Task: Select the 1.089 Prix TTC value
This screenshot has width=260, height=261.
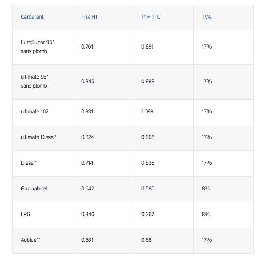Action: (x=148, y=111)
